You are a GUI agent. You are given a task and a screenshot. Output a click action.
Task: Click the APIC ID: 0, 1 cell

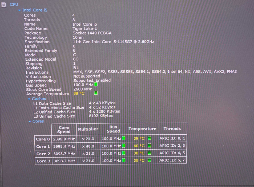(172, 138)
